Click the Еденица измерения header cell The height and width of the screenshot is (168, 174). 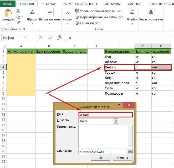pos(153,51)
